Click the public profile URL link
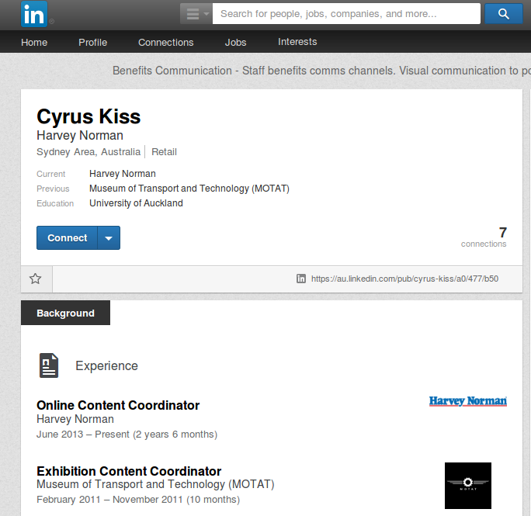531x516 pixels. pos(404,279)
